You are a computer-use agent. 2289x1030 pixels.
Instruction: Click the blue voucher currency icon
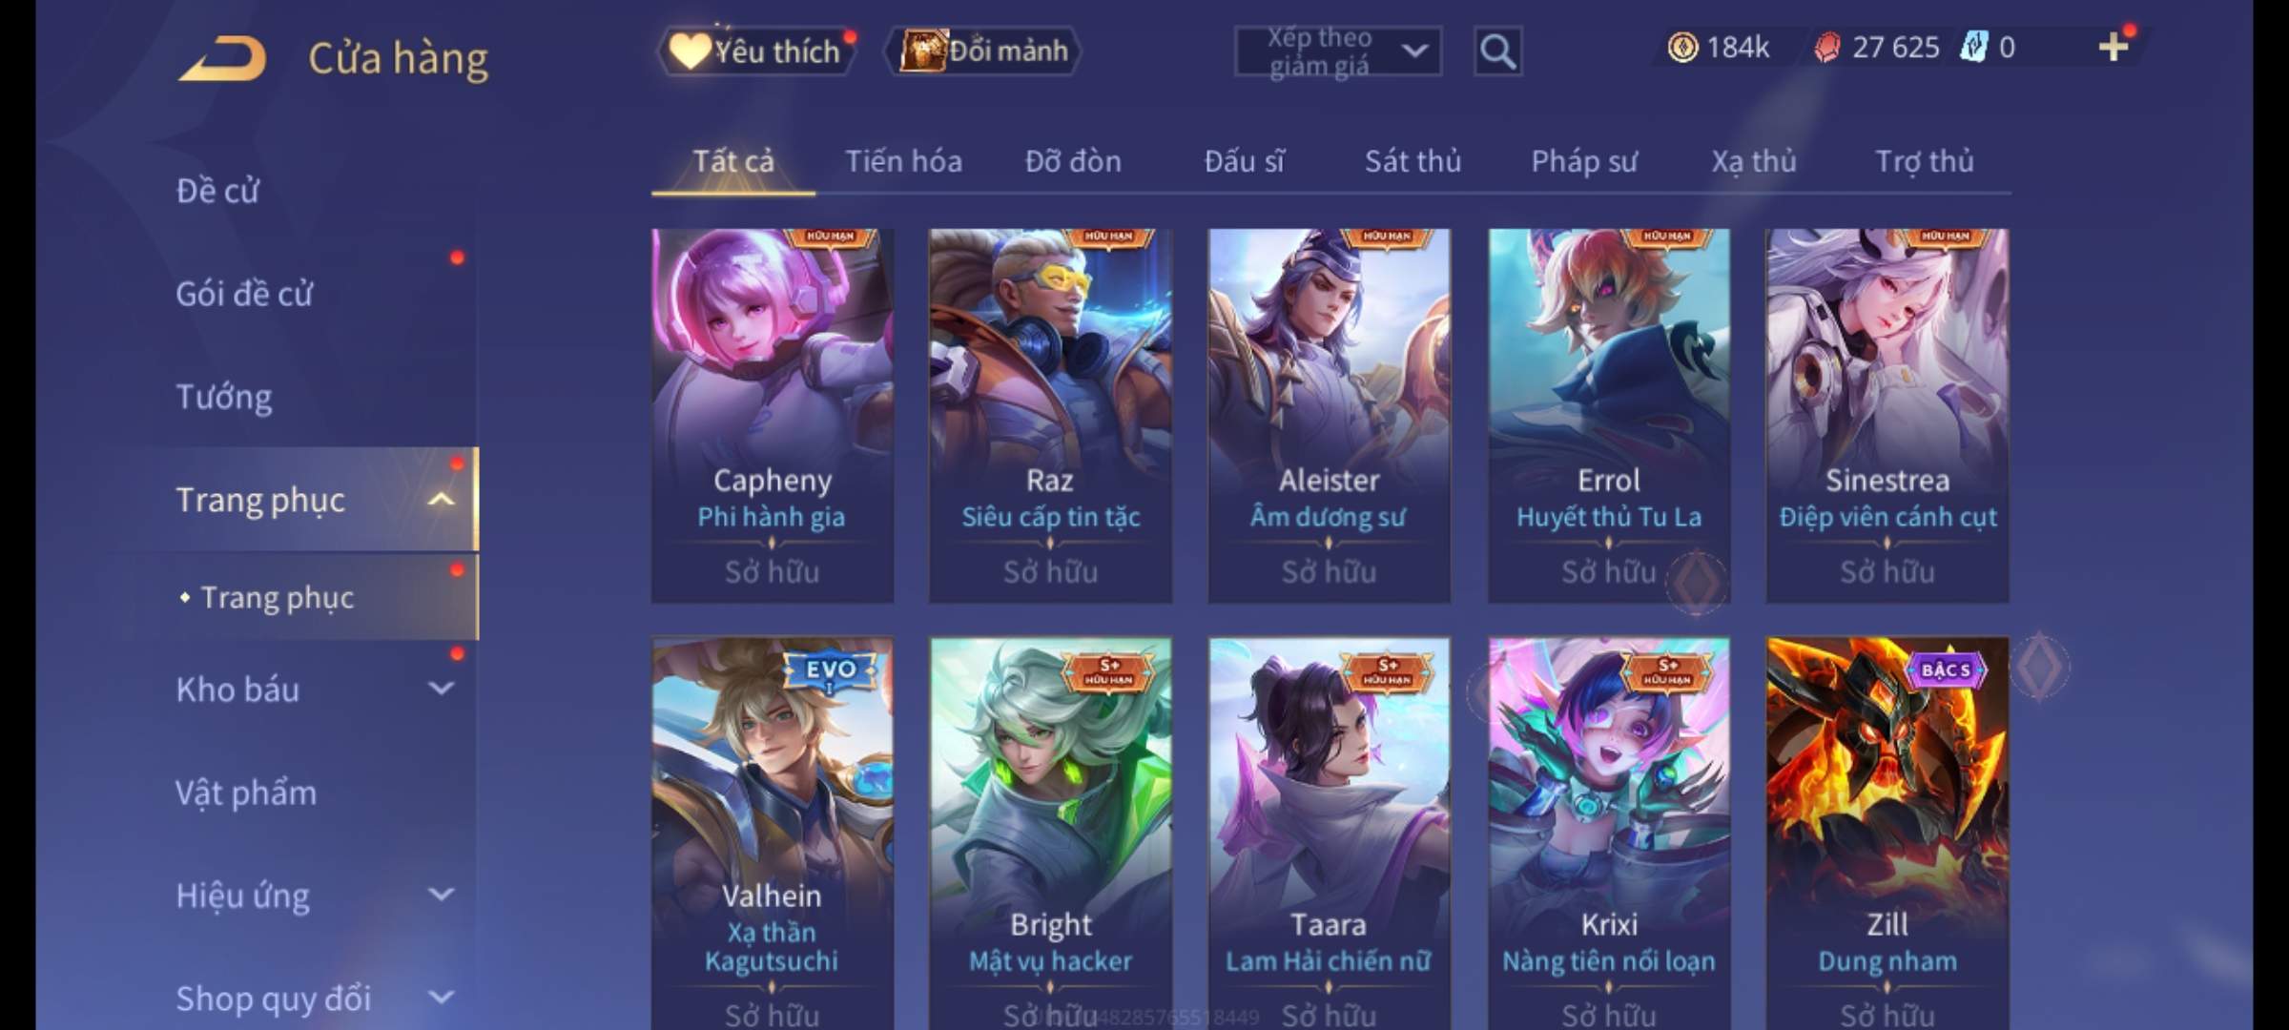[x=1974, y=47]
